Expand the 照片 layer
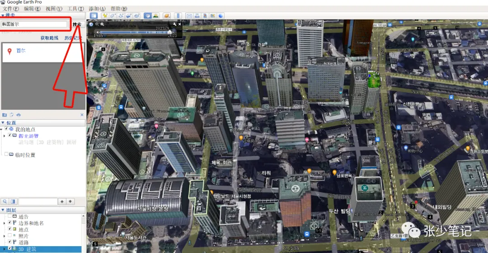Screen dimensions: 488x253 (5, 236)
